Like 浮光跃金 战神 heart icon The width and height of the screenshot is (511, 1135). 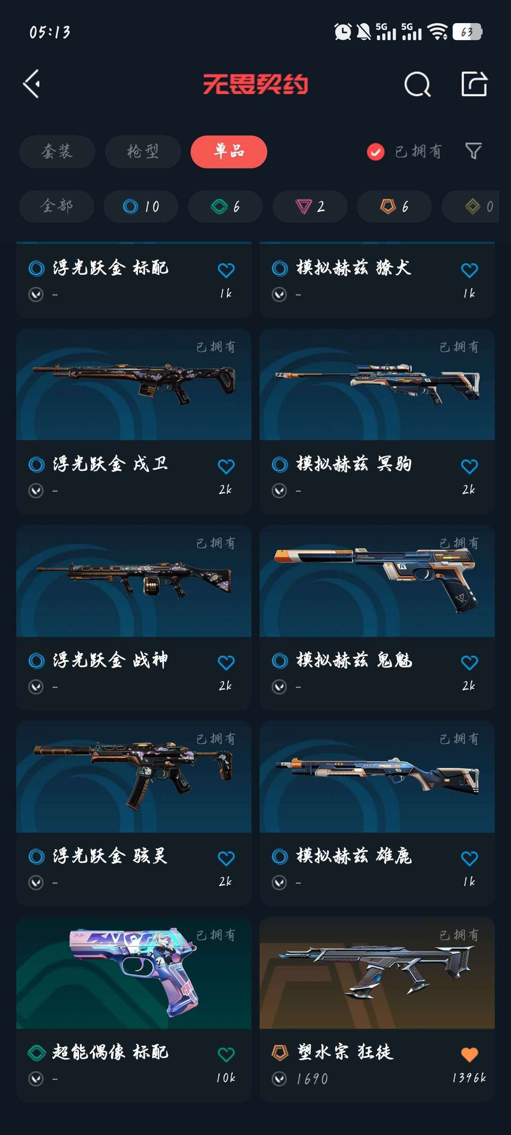click(x=226, y=662)
